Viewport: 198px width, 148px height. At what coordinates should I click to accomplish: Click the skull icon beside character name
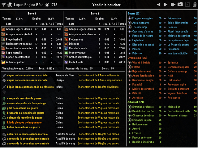point(10,5)
